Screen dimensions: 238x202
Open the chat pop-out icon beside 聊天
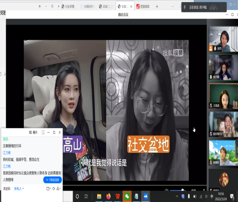[x=43, y=132]
